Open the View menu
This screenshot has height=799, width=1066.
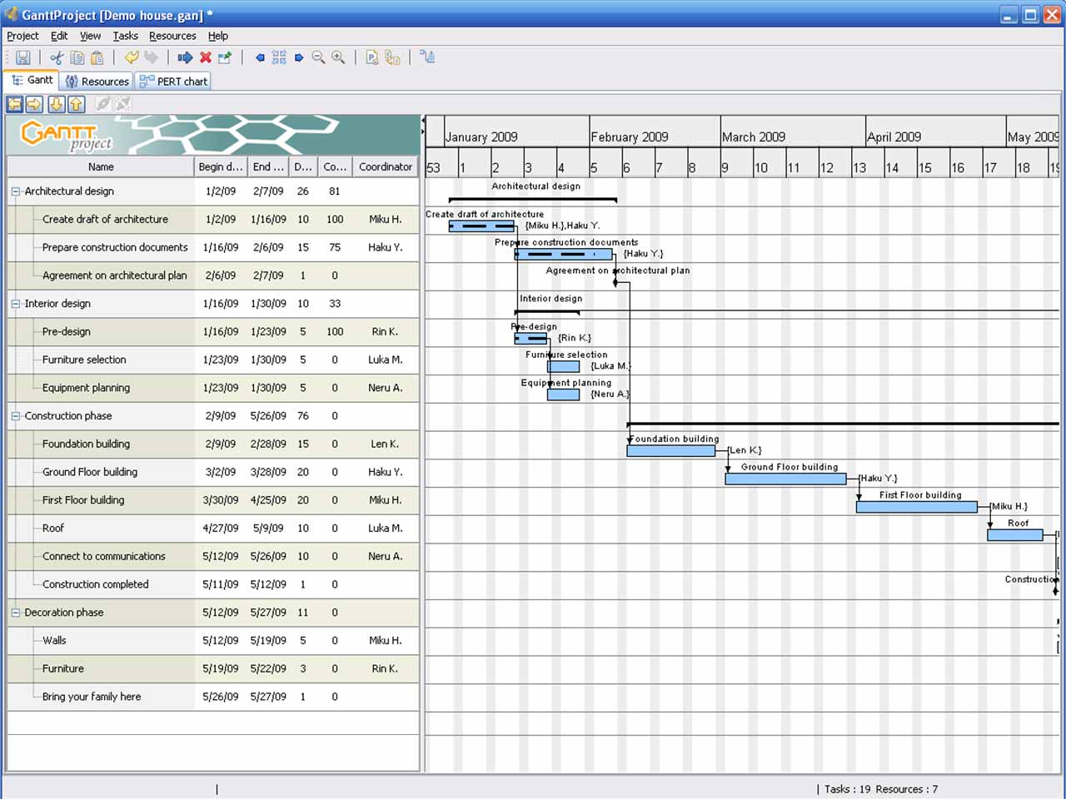pyautogui.click(x=90, y=36)
